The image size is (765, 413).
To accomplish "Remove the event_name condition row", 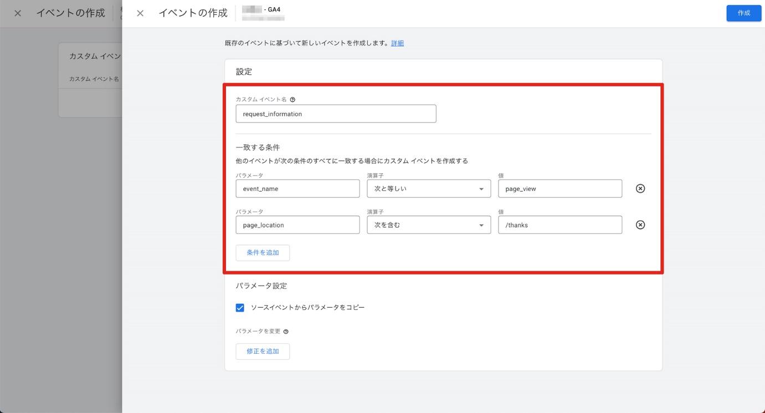I will tap(640, 189).
